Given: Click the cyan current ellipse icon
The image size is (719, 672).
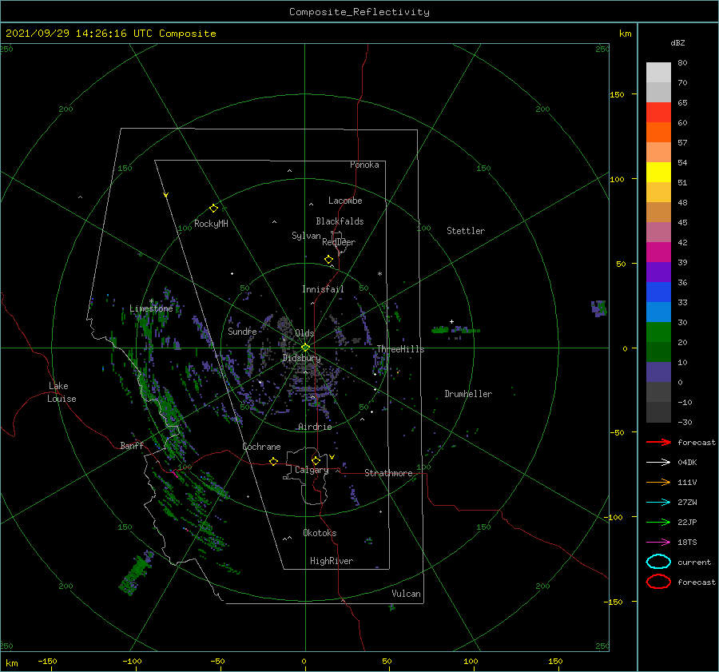Looking at the screenshot, I should [658, 562].
